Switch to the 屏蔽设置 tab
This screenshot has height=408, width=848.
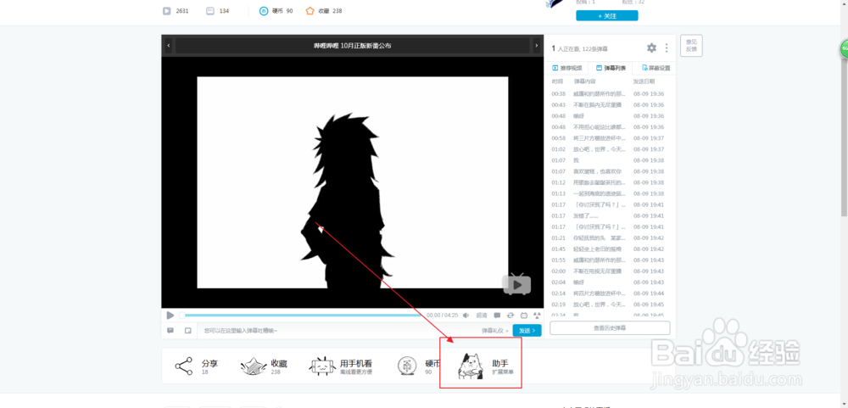click(x=656, y=68)
